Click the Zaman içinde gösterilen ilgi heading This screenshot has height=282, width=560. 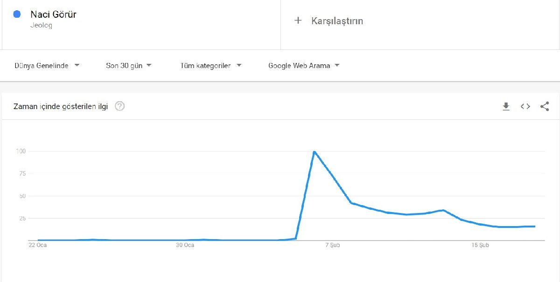61,106
